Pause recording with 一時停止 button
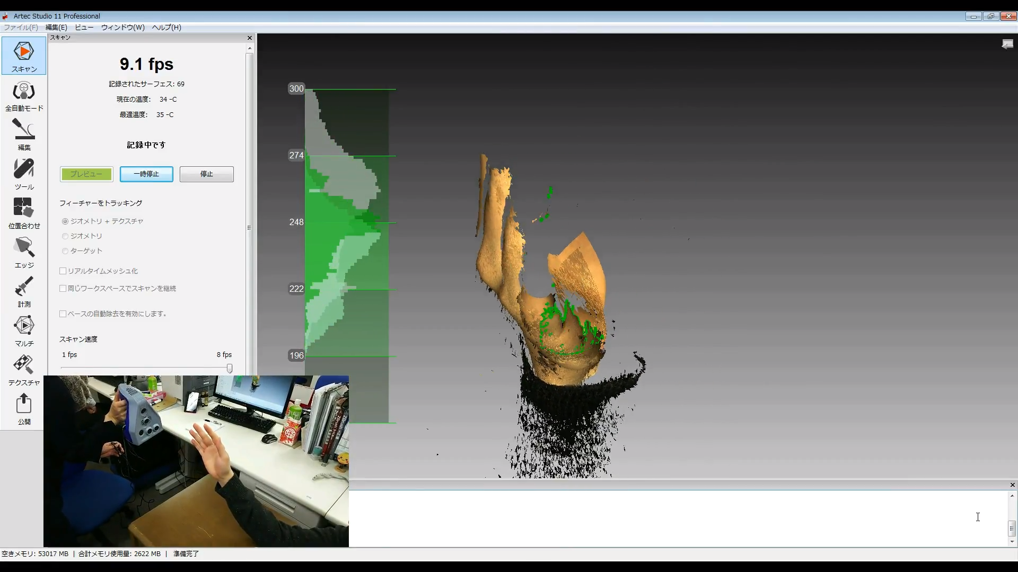This screenshot has height=572, width=1018. pos(146,174)
